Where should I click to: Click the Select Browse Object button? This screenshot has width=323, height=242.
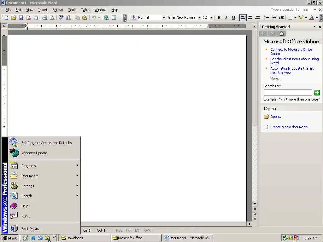(x=255, y=214)
